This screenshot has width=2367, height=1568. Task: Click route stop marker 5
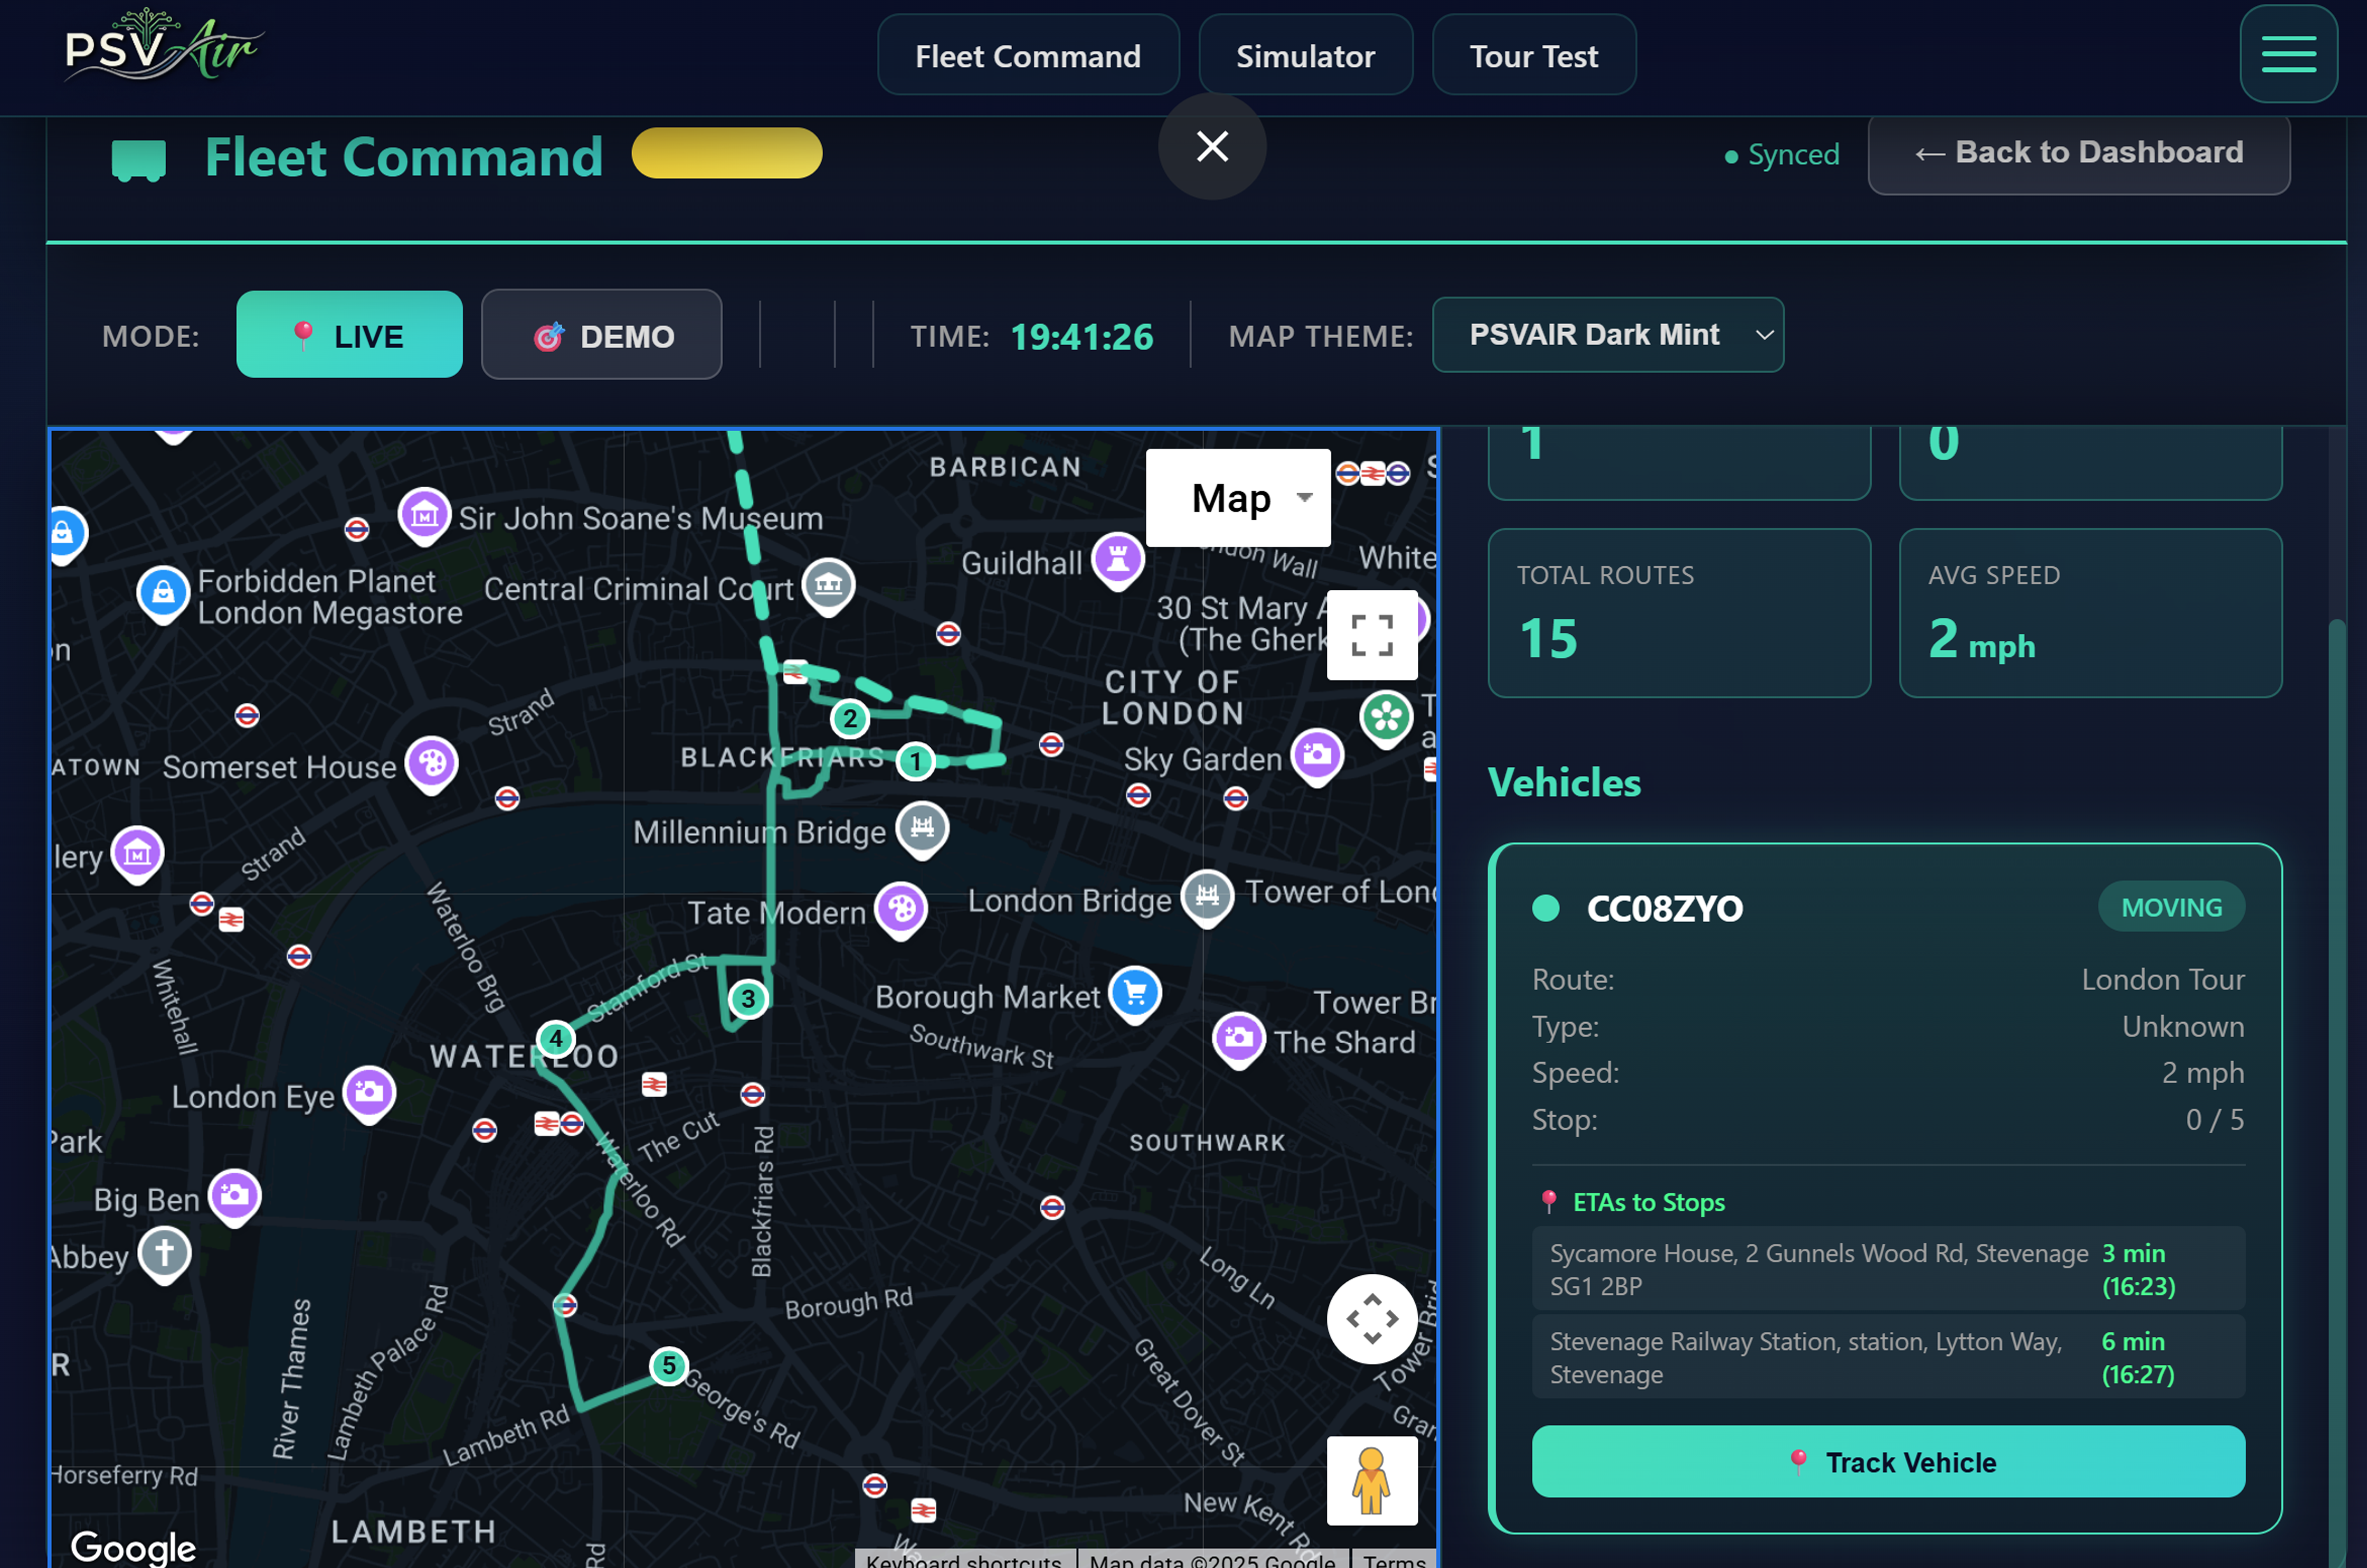(x=669, y=1365)
